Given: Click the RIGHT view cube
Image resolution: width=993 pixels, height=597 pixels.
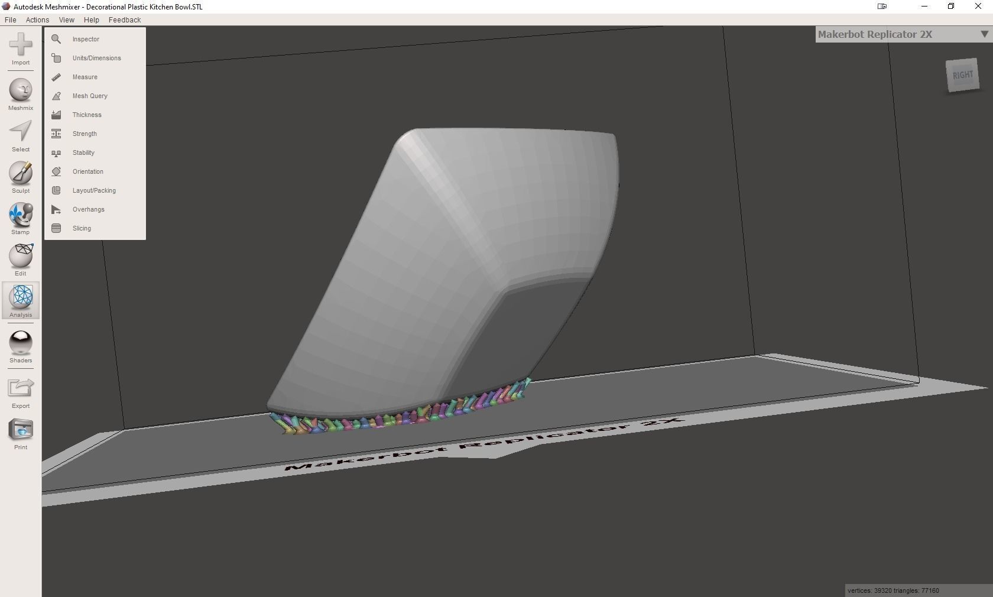Looking at the screenshot, I should tap(962, 75).
